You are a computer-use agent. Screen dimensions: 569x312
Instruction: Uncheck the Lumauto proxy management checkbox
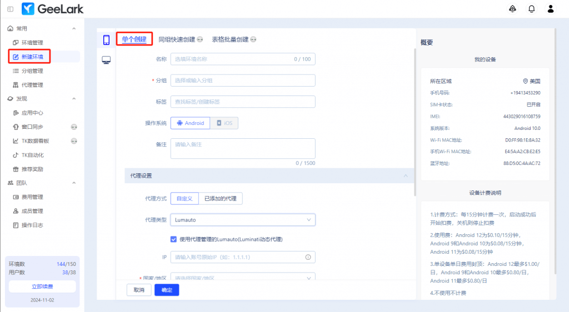tap(174, 239)
